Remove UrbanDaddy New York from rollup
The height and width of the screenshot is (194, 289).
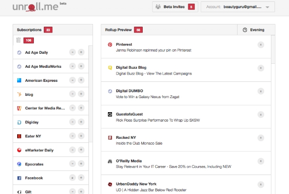pyautogui.click(x=261, y=185)
